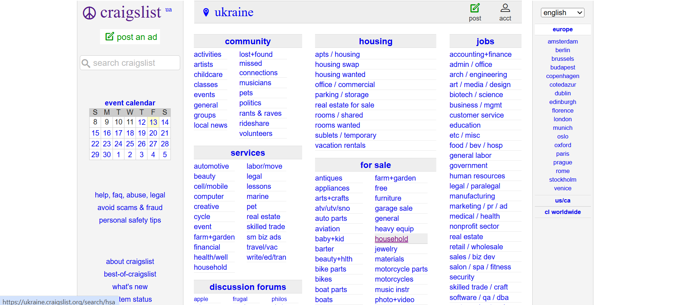This screenshot has height=305, width=679.
Task: Click the ukraine location pin icon
Action: coord(206,12)
